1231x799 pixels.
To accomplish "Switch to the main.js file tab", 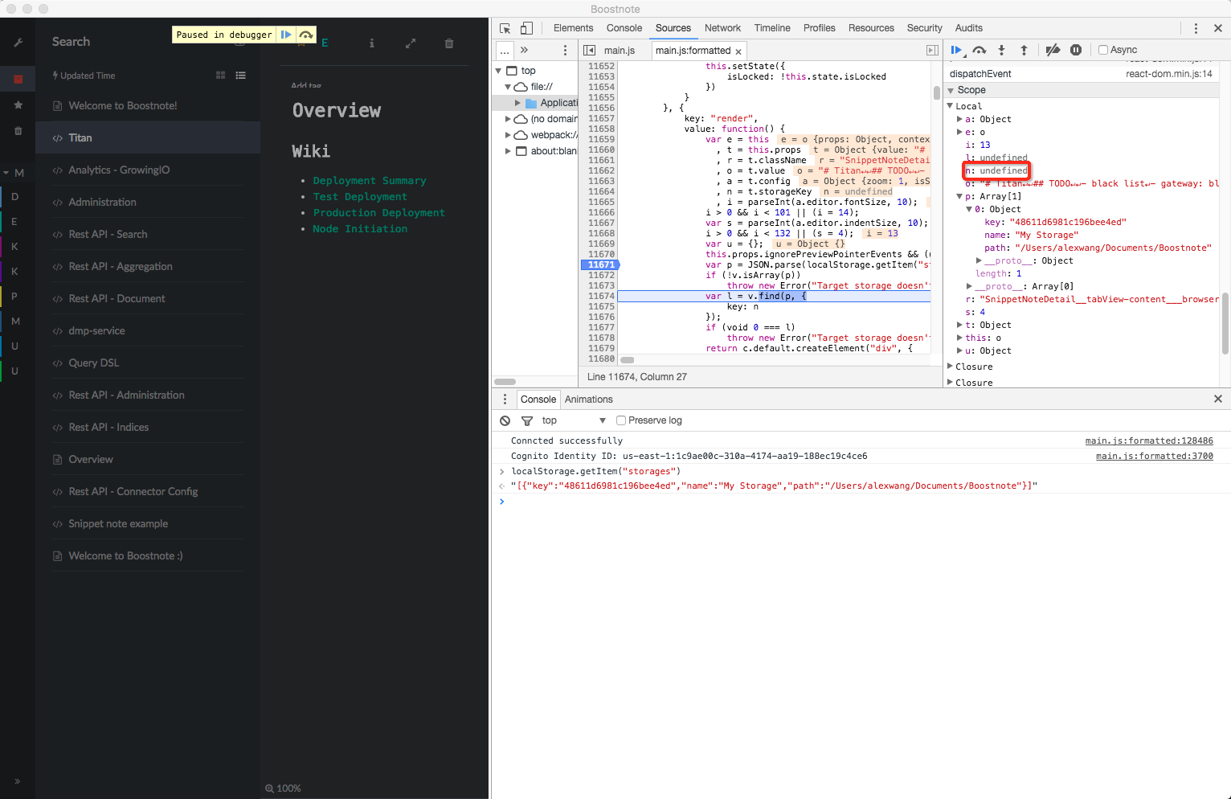I will (620, 51).
